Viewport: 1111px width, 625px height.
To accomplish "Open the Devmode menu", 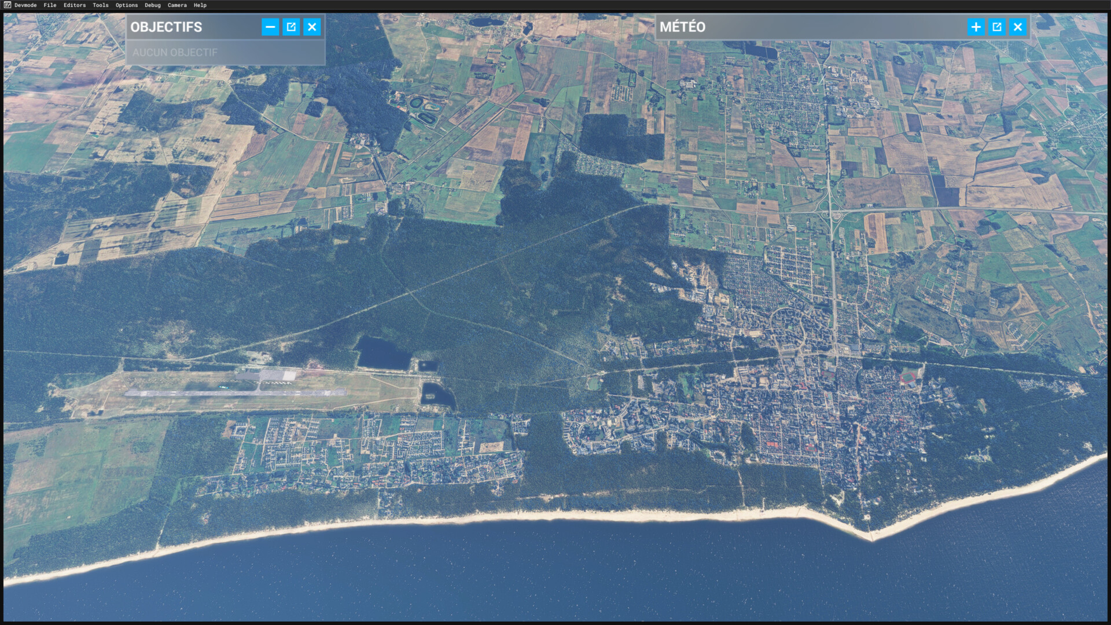I will (x=25, y=5).
